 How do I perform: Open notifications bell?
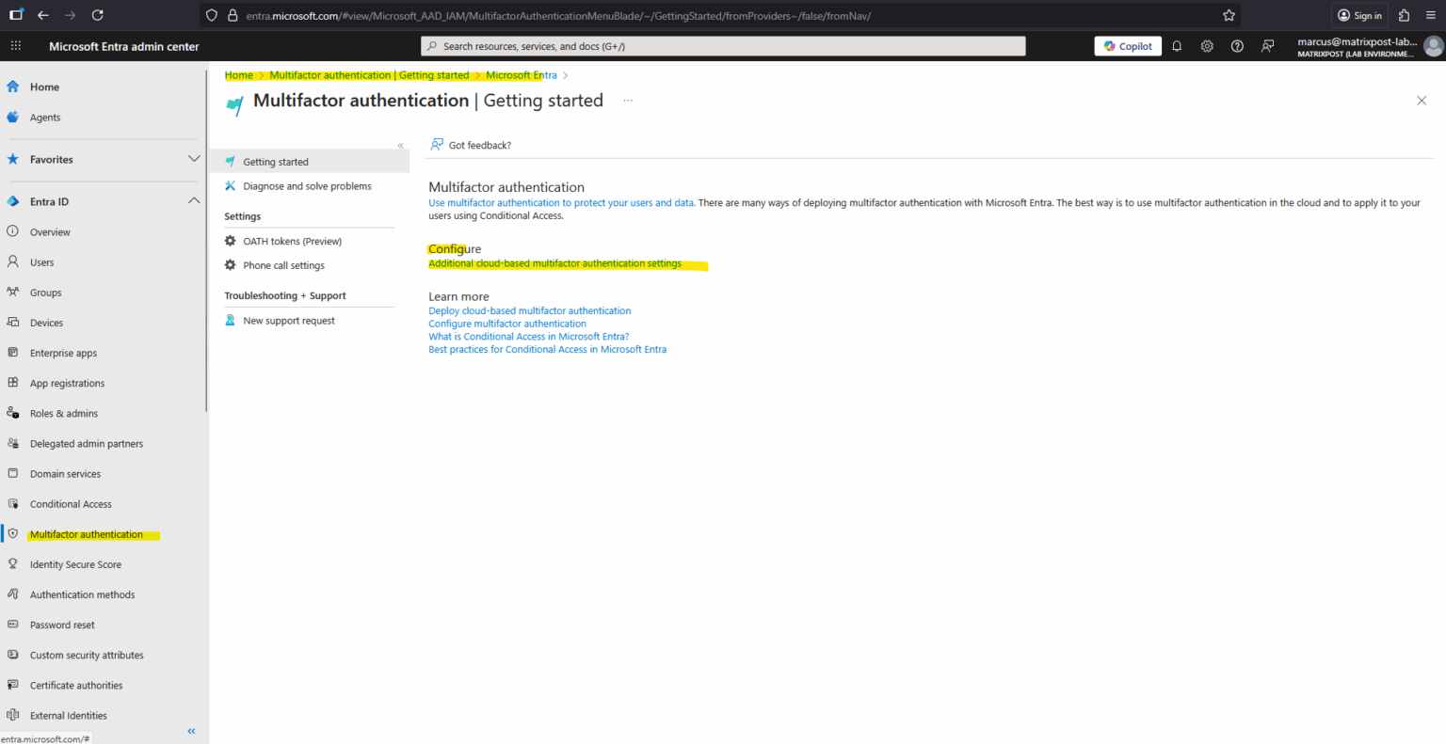[1177, 45]
